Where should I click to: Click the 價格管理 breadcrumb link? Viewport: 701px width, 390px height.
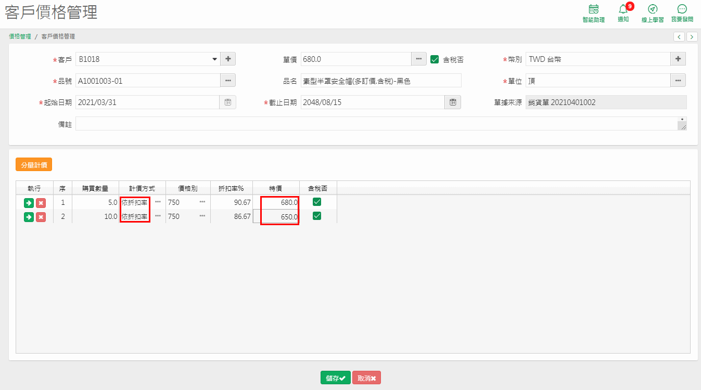pos(20,36)
